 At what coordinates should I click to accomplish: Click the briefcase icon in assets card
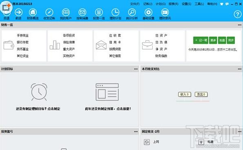coord(147,45)
